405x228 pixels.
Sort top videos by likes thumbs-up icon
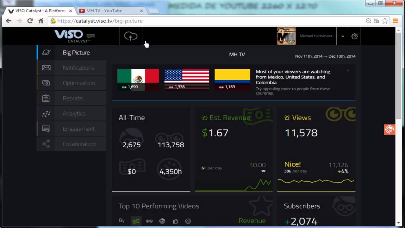175,221
